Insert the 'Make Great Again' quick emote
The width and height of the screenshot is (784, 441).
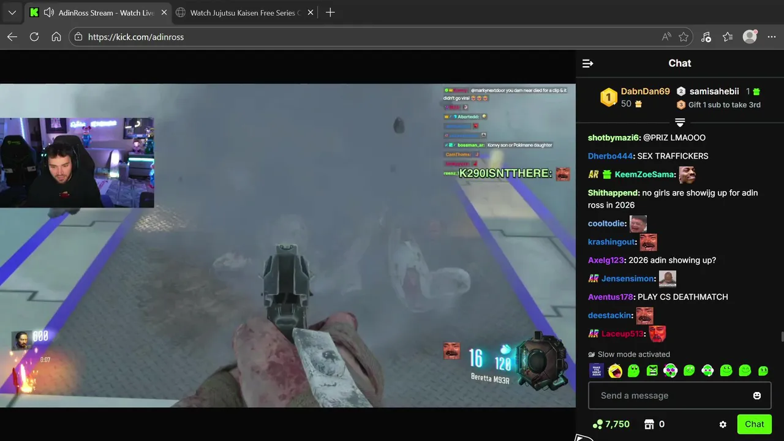596,371
